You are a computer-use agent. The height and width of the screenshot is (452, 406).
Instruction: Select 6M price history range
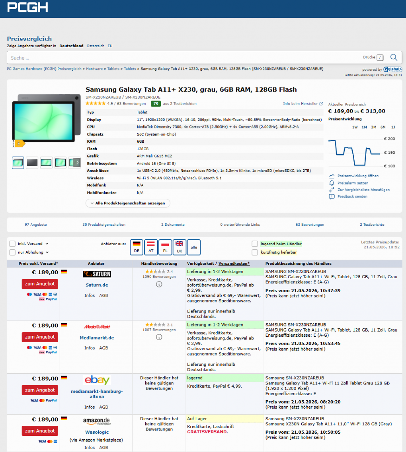pyautogui.click(x=383, y=127)
